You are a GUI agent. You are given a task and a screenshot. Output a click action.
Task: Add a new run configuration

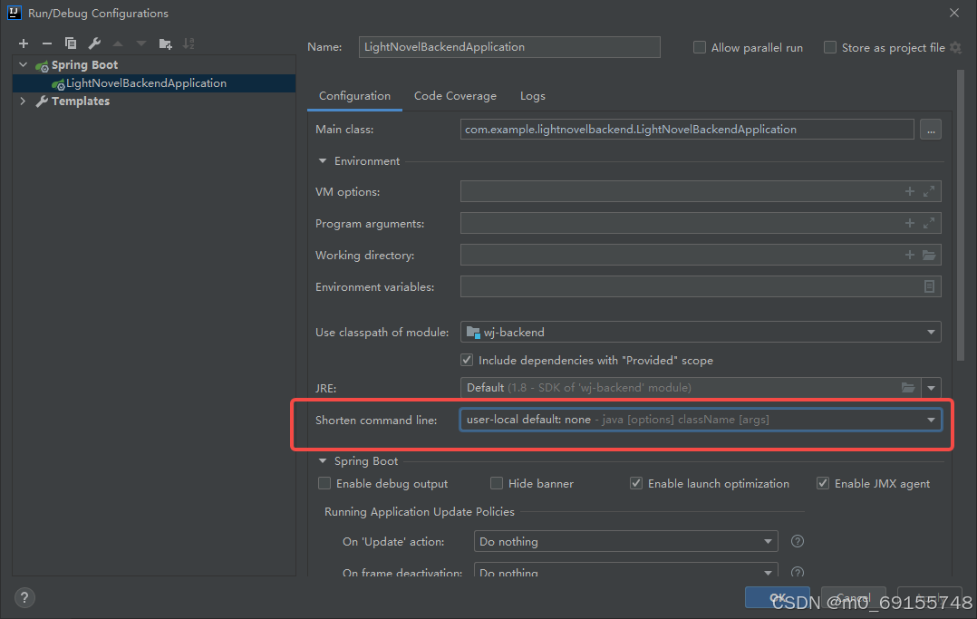click(23, 43)
